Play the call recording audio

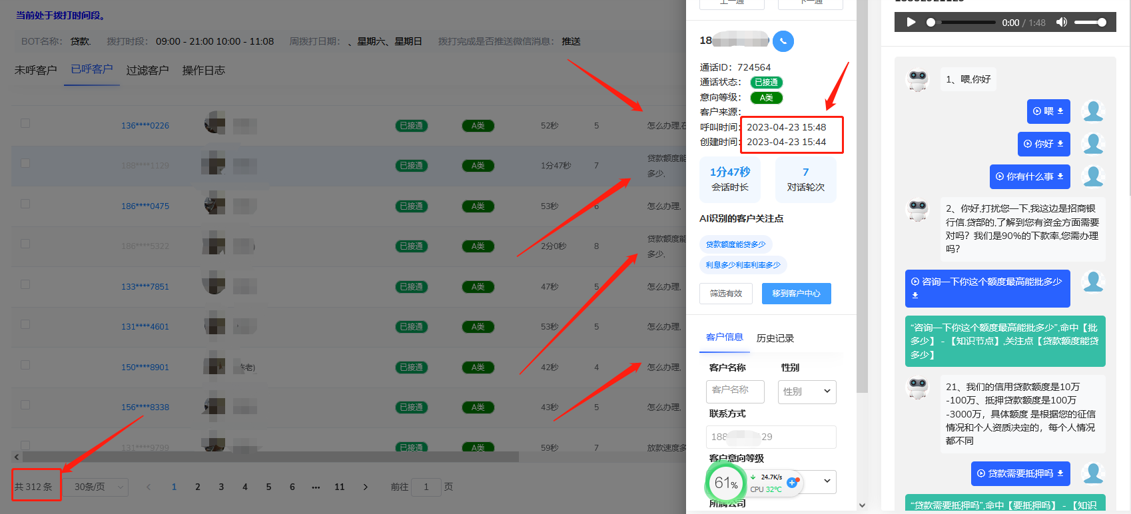pyautogui.click(x=911, y=22)
